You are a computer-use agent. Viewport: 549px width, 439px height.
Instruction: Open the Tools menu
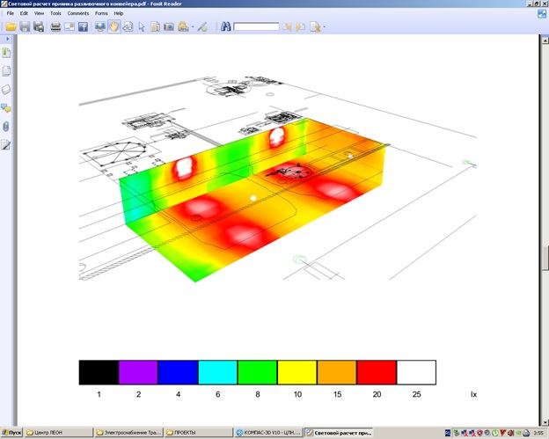tap(55, 13)
